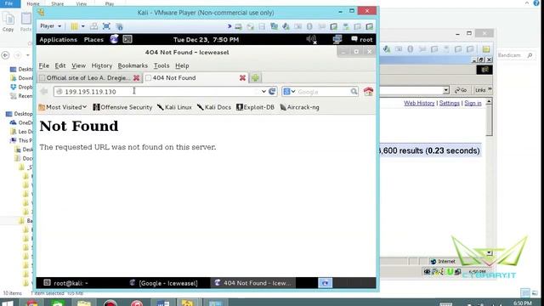Click the Explorer search box labeled Bandicam
544x306 pixels.
516,55
